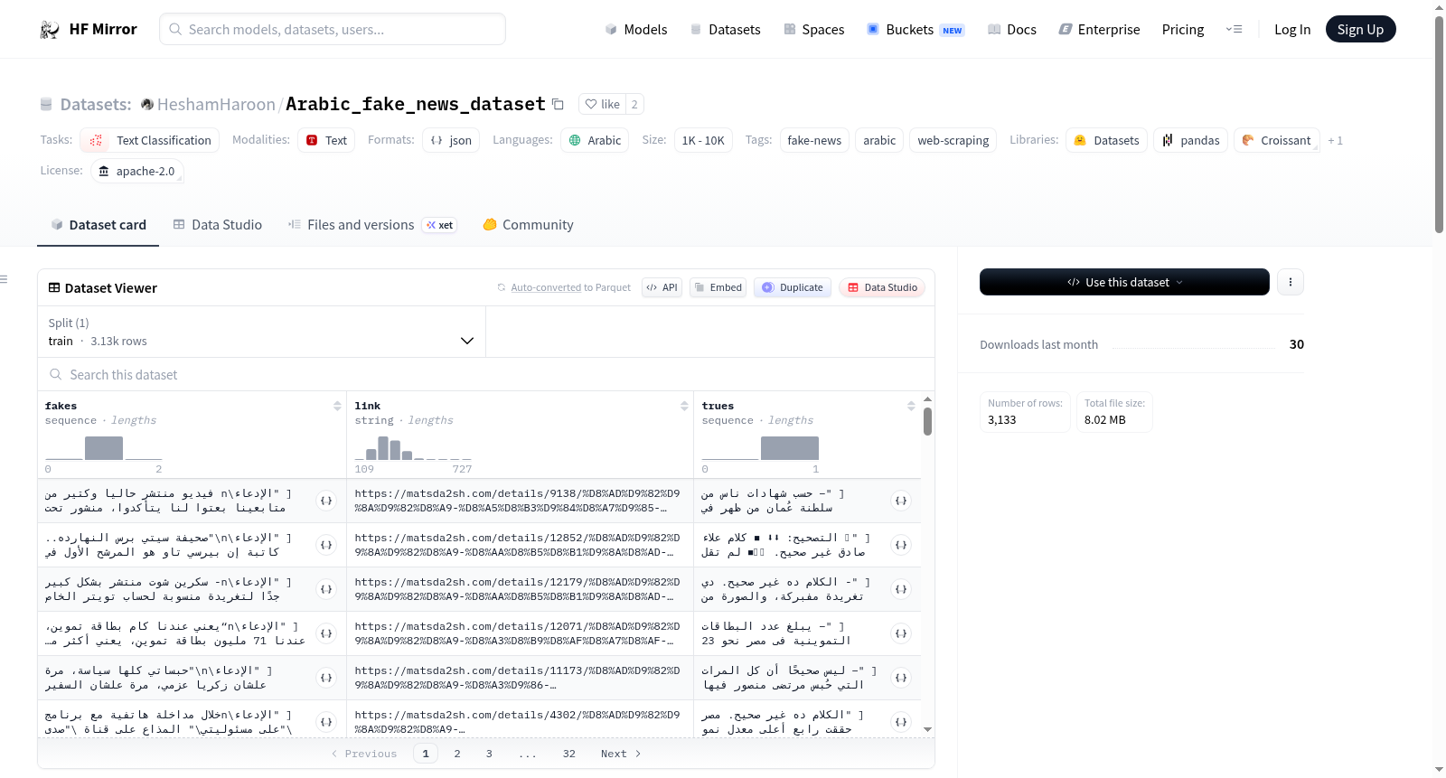The width and height of the screenshot is (1446, 778).
Task: Open the apache-2.0 license tag
Action: (x=137, y=171)
